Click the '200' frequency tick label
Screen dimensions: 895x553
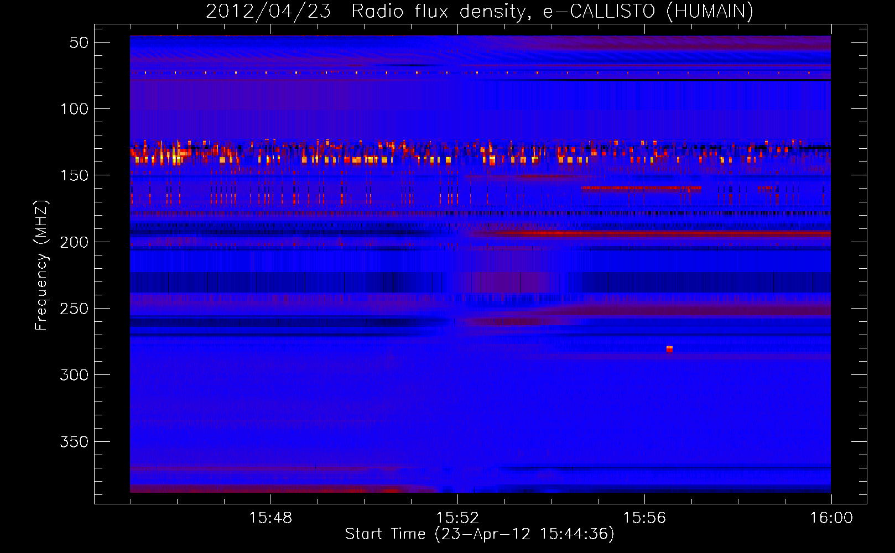point(74,242)
